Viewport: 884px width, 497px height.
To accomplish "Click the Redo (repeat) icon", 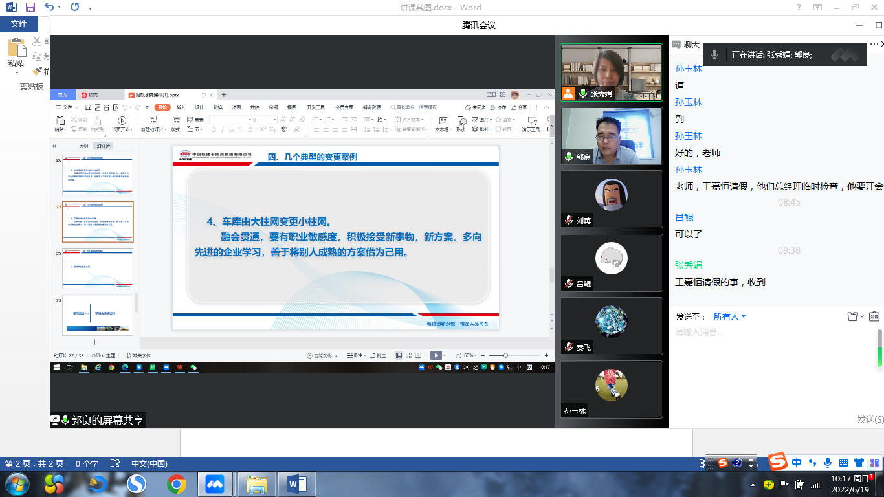I will pyautogui.click(x=74, y=8).
